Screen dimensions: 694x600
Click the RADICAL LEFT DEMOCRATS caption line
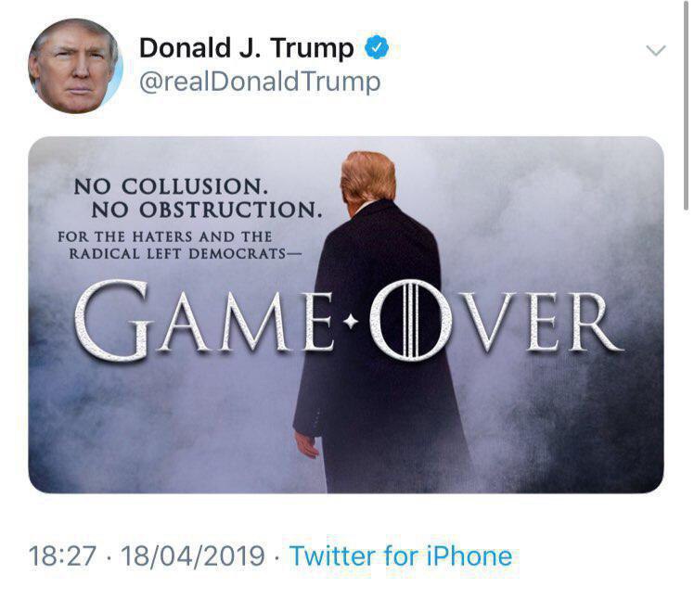186,254
